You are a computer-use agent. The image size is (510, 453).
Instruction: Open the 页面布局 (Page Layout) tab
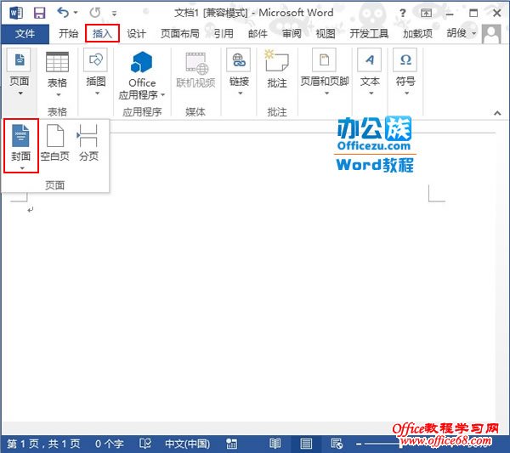(x=180, y=33)
